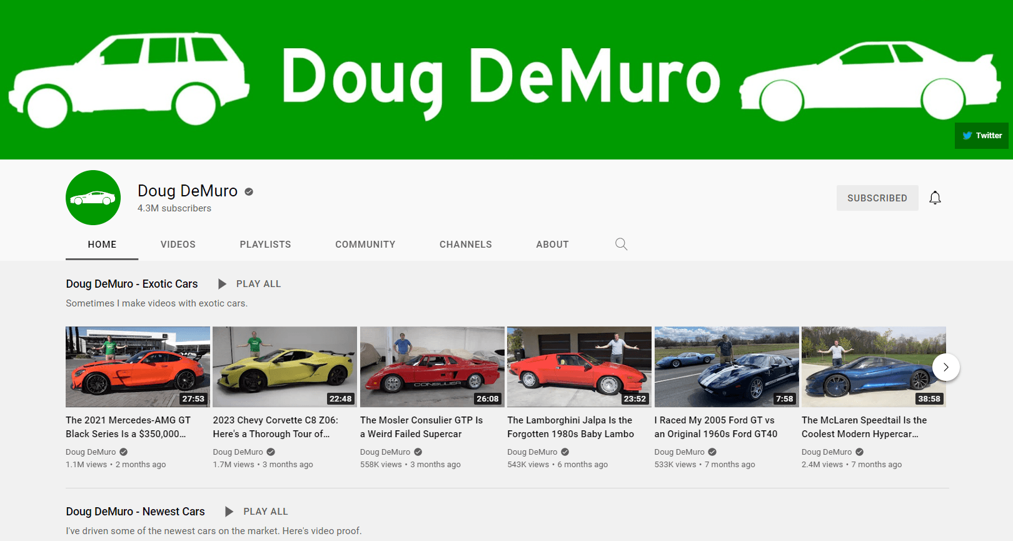The image size is (1013, 541).
Task: Open the PLAYLISTS tab
Action: click(x=265, y=245)
